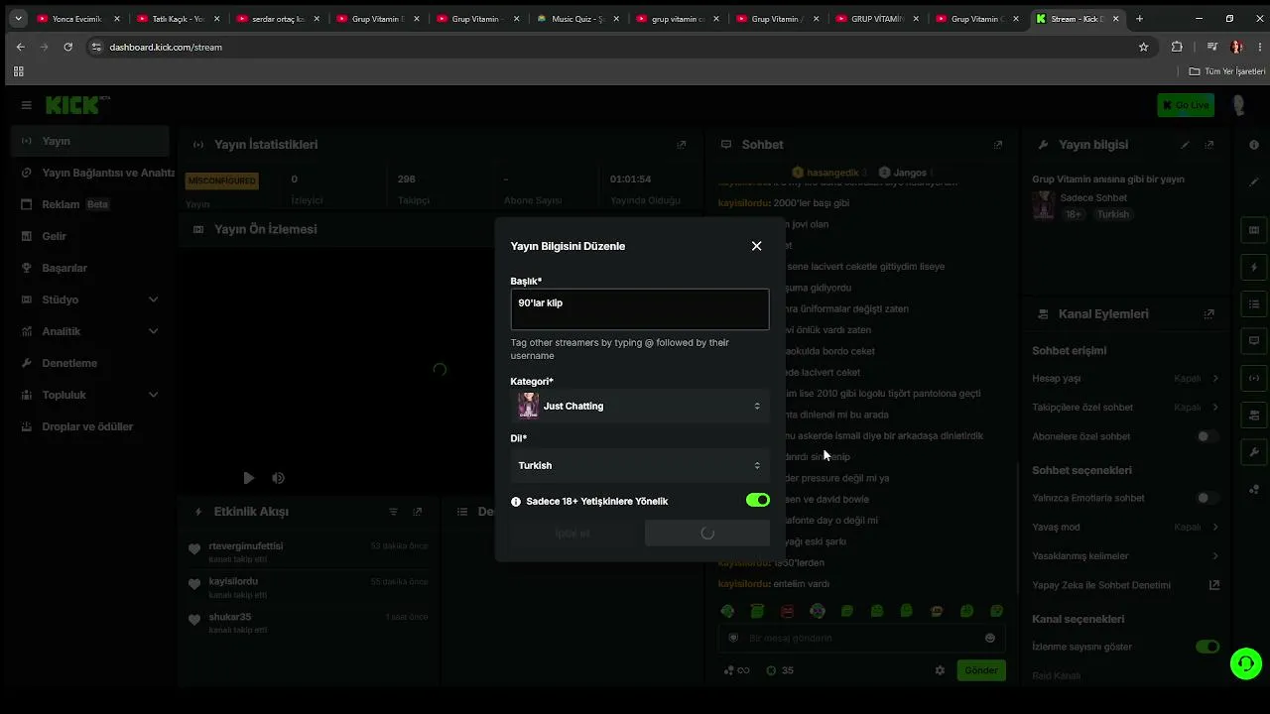The width and height of the screenshot is (1270, 714).
Task: Toggle Abonelere özel sohbet switch
Action: pyautogui.click(x=1207, y=436)
